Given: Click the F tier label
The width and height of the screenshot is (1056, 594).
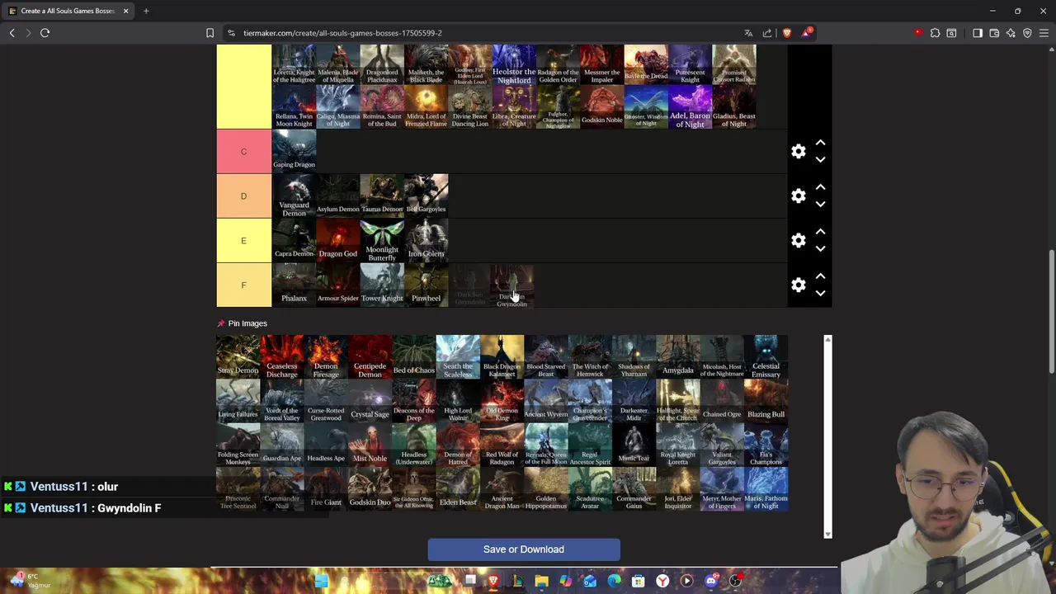Looking at the screenshot, I should 243,285.
